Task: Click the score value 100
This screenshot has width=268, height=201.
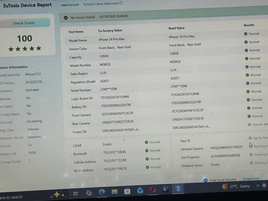Action: point(24,39)
